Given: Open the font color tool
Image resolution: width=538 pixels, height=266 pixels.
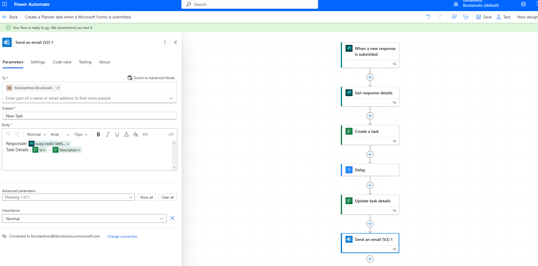Looking at the screenshot, I should [x=126, y=134].
